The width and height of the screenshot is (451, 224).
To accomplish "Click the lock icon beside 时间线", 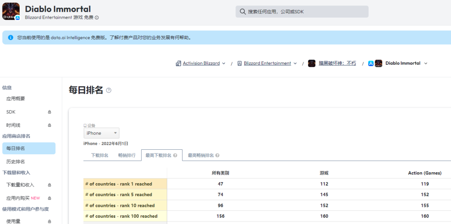I will pos(49,125).
